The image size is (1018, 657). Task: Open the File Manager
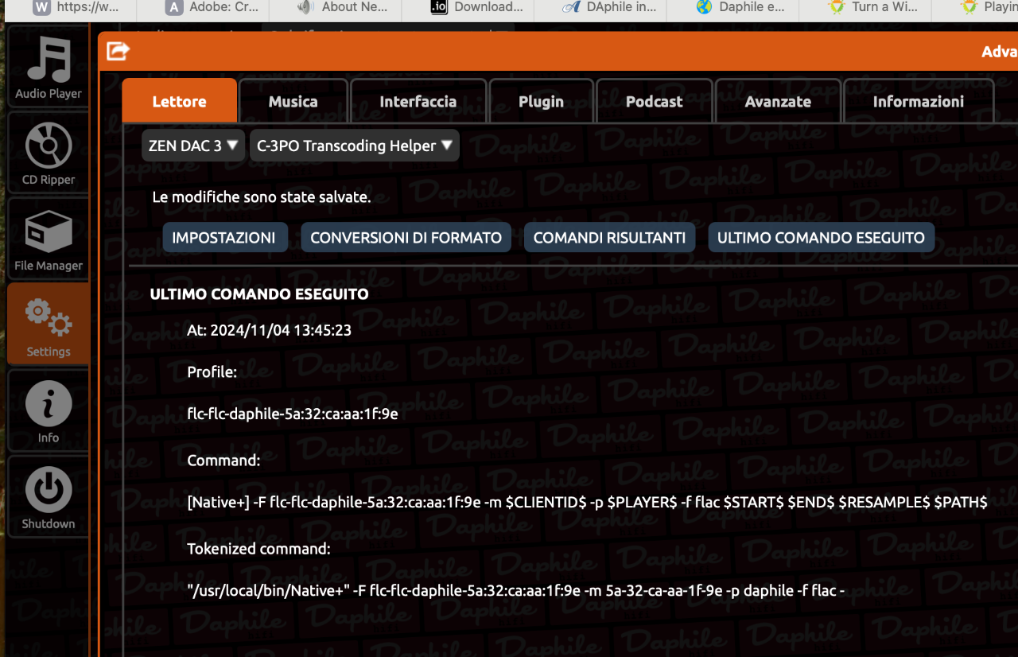[49, 239]
